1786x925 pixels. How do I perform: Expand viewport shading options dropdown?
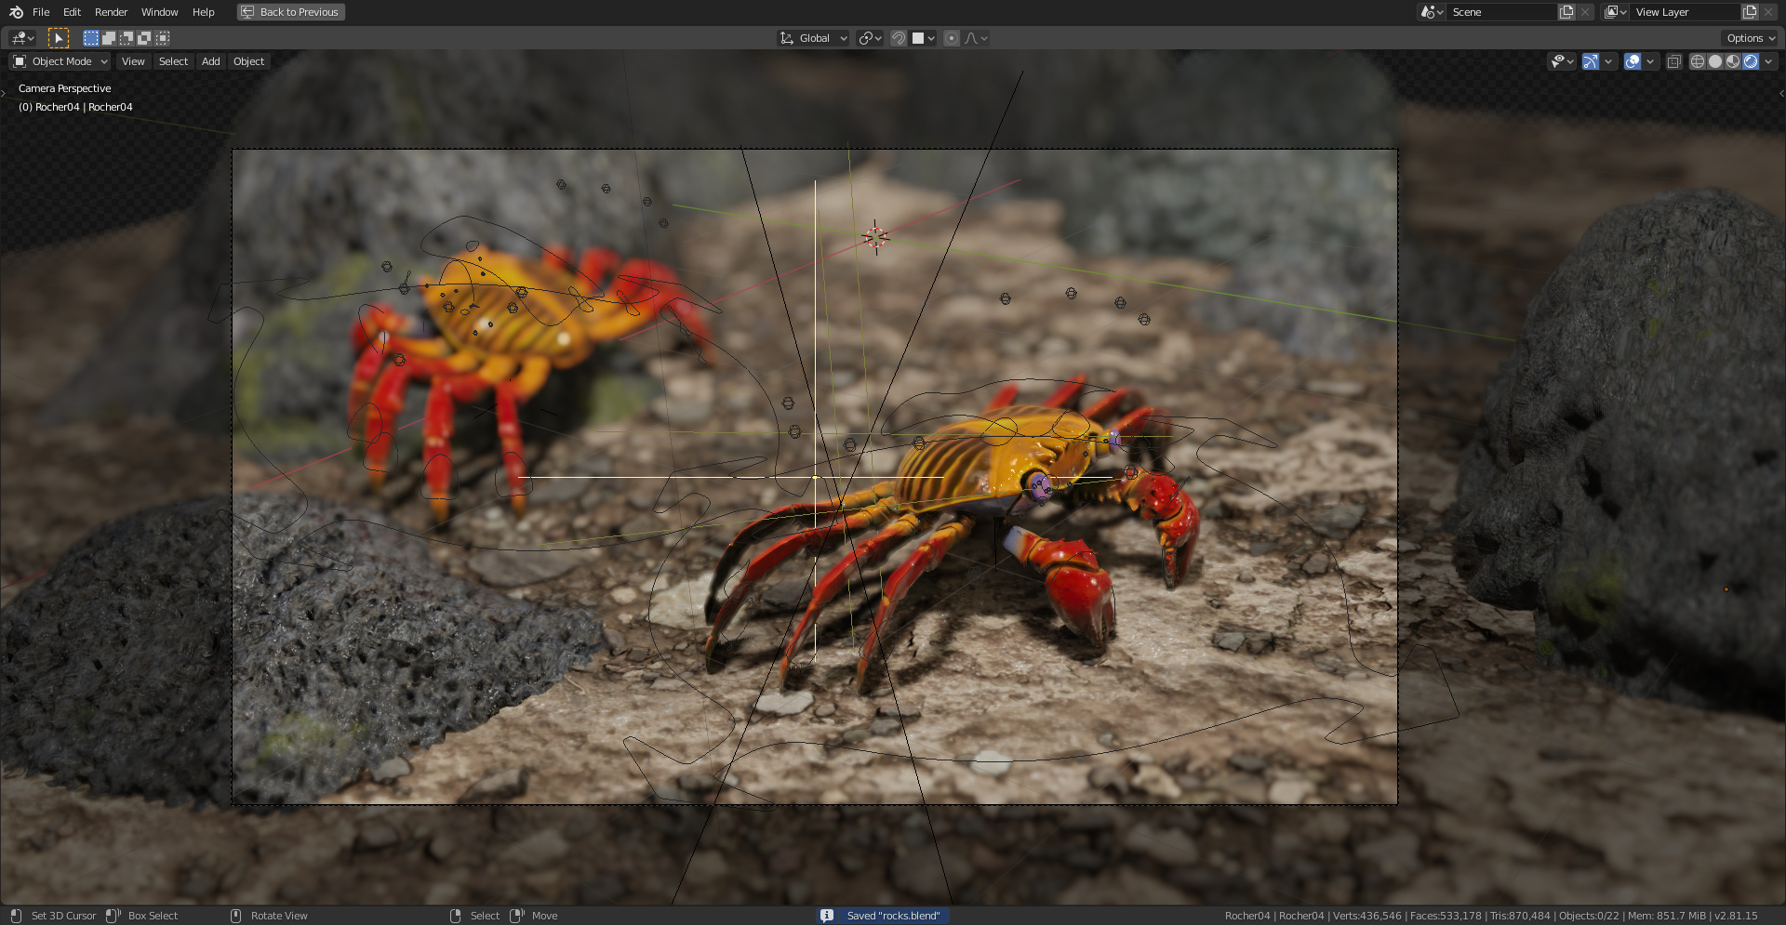tap(1768, 61)
